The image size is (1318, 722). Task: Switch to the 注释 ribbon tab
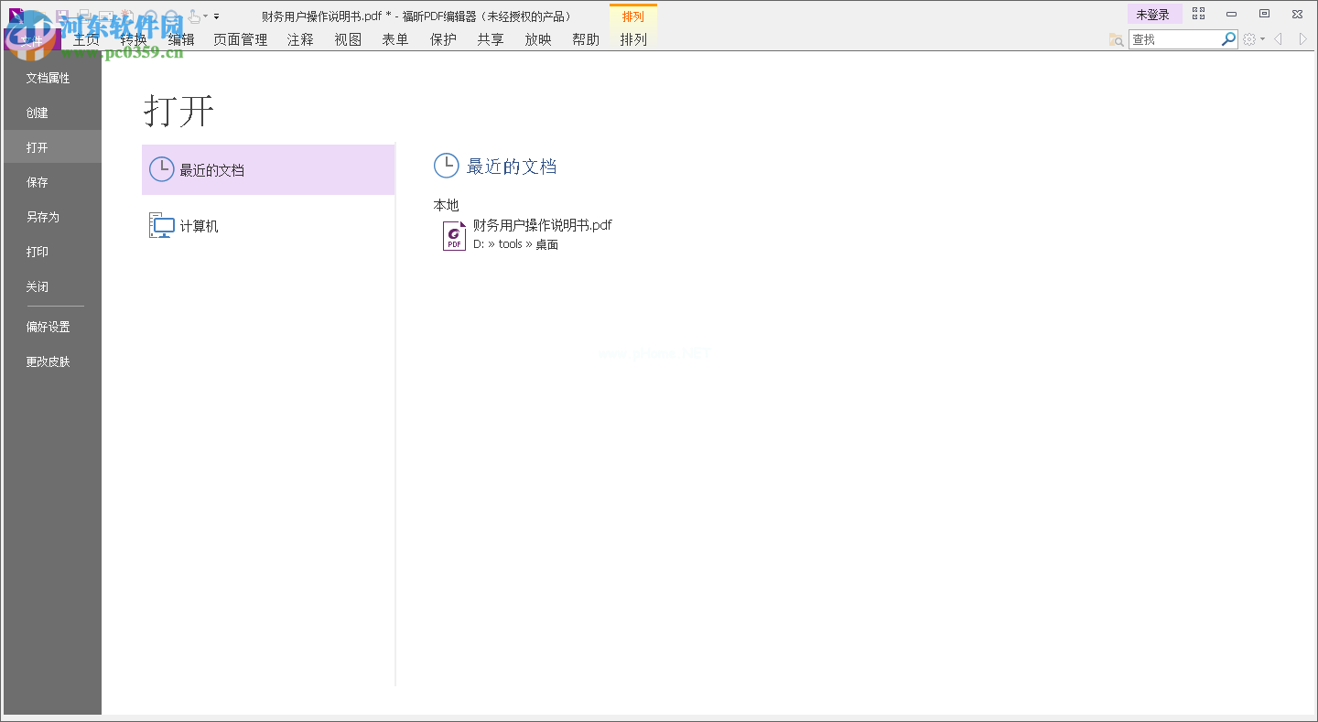300,39
